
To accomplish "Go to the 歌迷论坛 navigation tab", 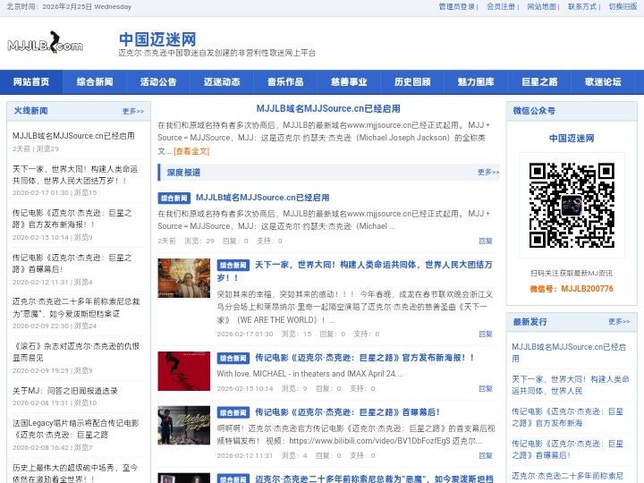I will [x=602, y=82].
